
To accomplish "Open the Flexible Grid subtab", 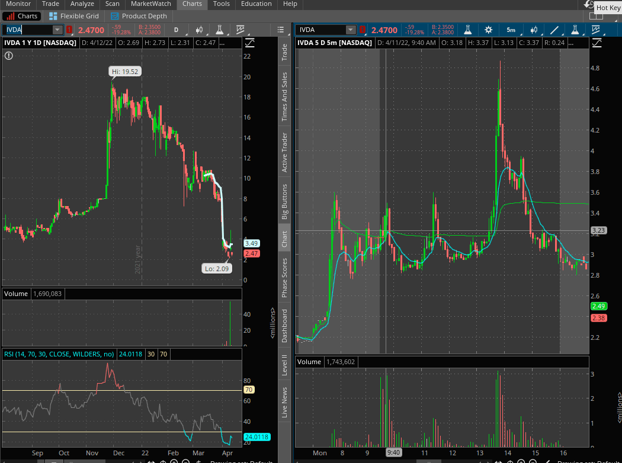I will click(x=74, y=16).
